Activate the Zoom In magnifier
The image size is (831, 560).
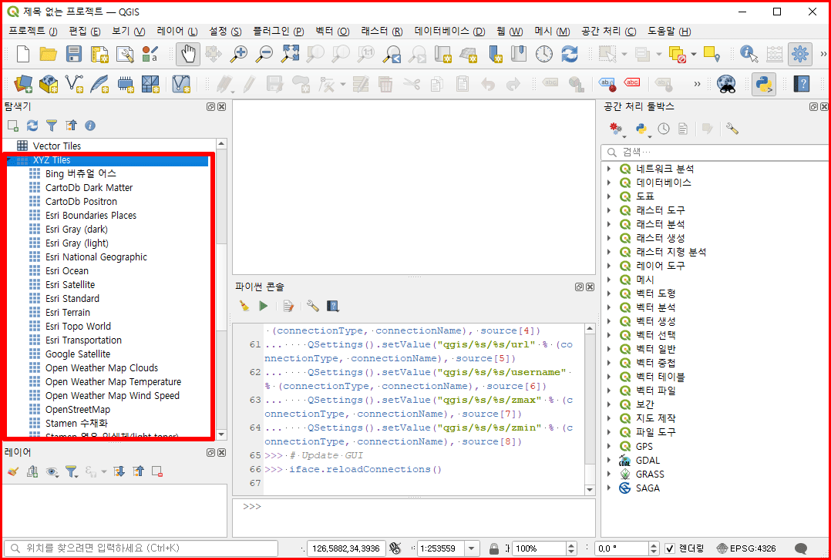[x=239, y=54]
